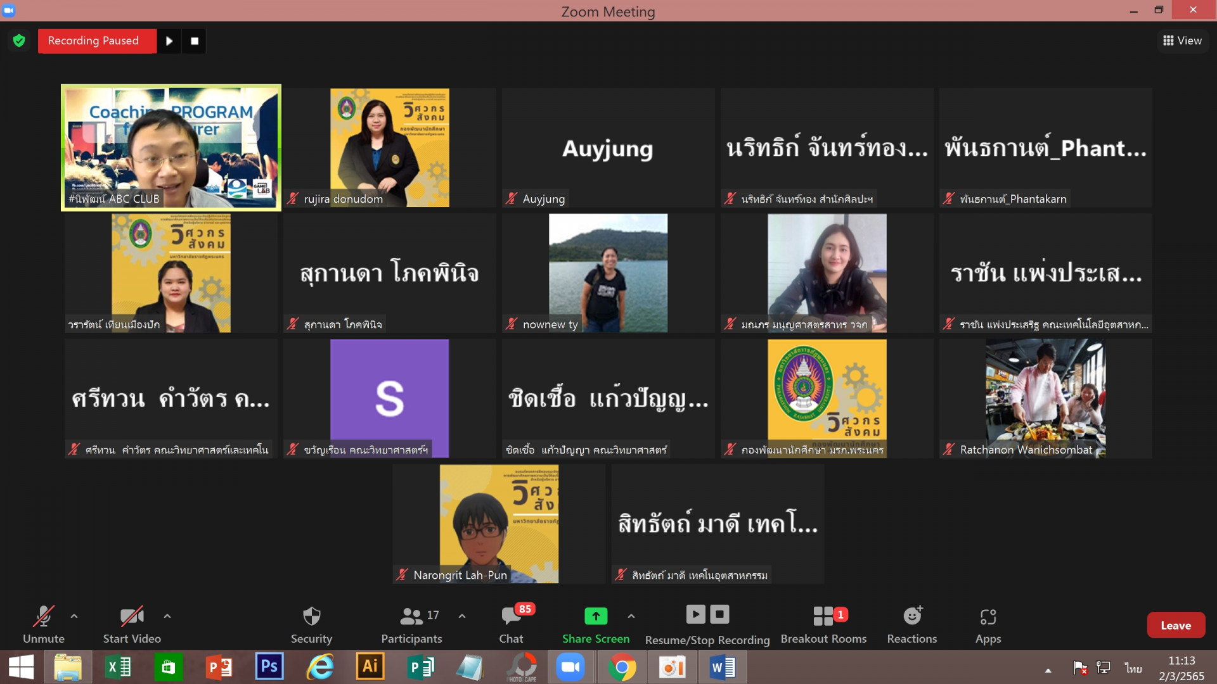Open Publisher from the taskbar
The height and width of the screenshot is (684, 1217).
pos(420,667)
